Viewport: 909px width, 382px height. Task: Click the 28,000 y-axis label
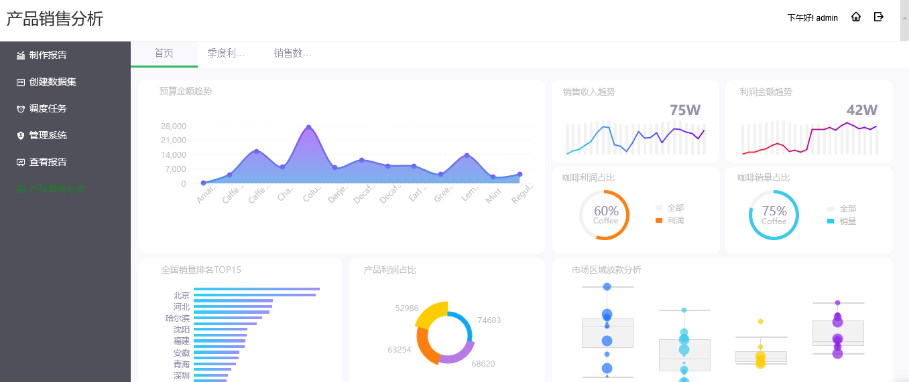point(173,126)
